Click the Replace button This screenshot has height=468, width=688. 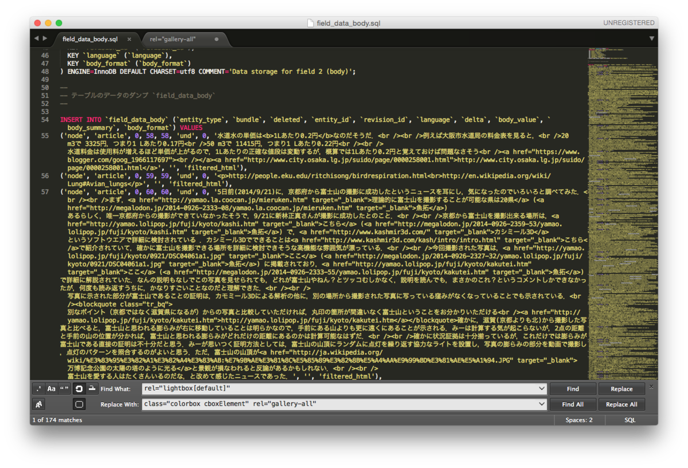621,389
